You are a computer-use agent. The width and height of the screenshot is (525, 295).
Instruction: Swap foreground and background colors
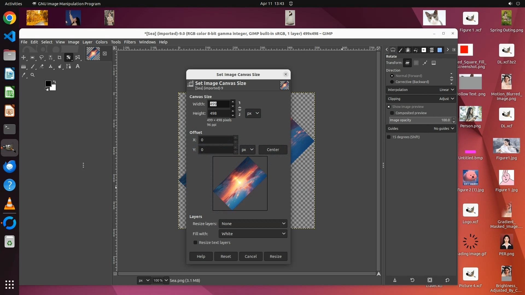(x=54, y=82)
